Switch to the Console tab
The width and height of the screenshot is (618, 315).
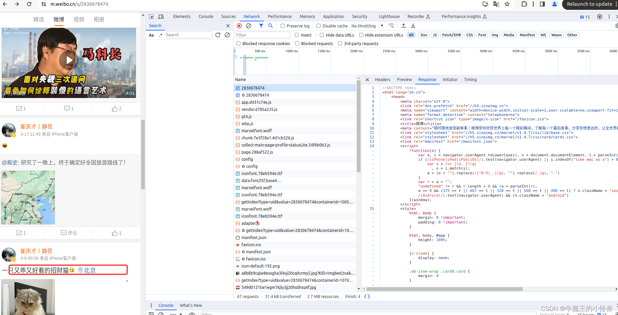click(x=206, y=17)
